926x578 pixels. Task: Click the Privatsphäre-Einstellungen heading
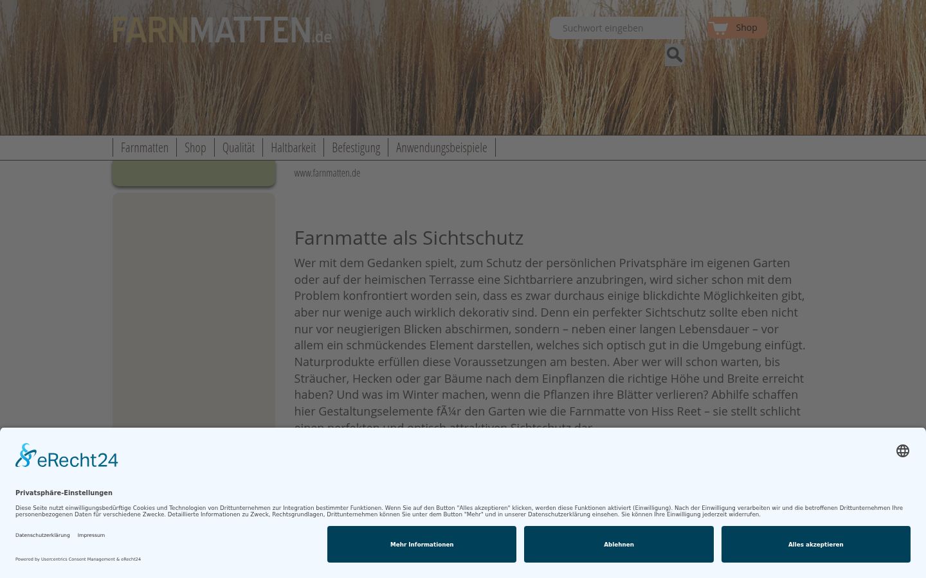tap(64, 493)
